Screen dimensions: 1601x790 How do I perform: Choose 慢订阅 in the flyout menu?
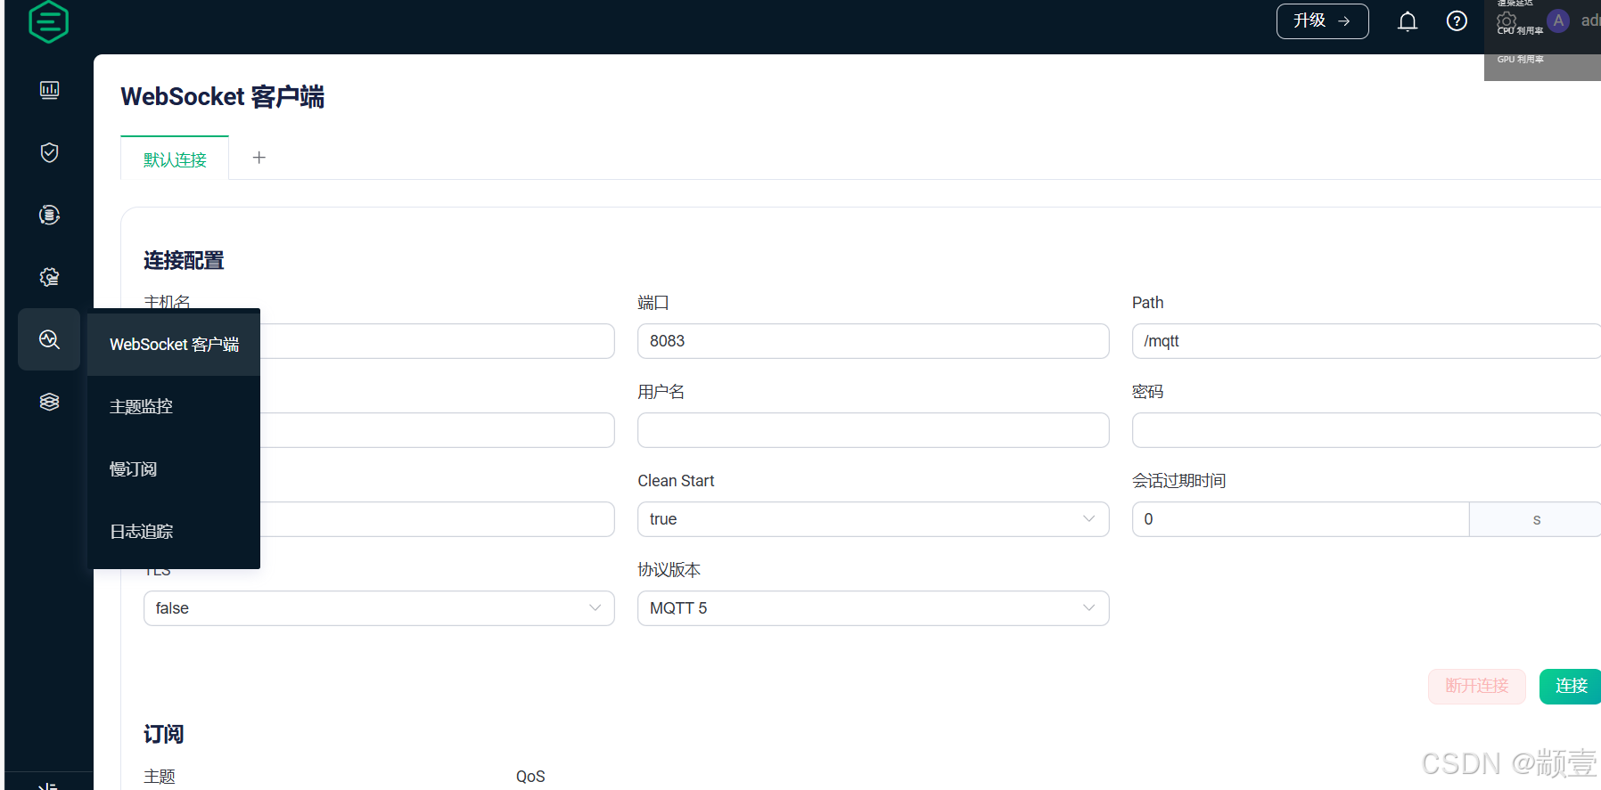174,468
